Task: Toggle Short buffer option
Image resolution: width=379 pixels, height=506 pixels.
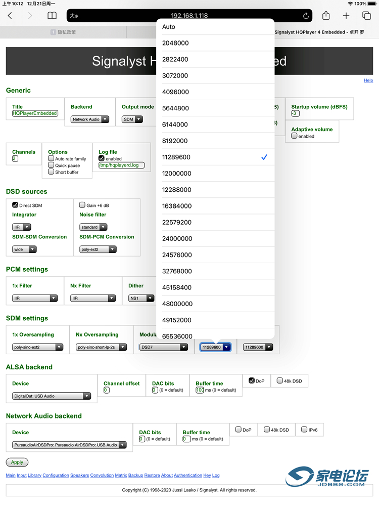Action: (x=51, y=172)
